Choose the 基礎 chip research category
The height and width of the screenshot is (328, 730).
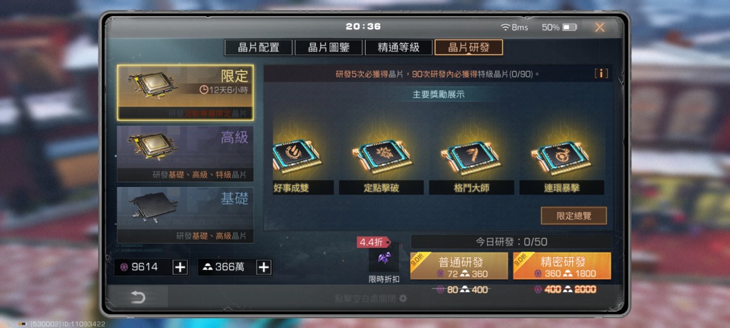pos(185,215)
